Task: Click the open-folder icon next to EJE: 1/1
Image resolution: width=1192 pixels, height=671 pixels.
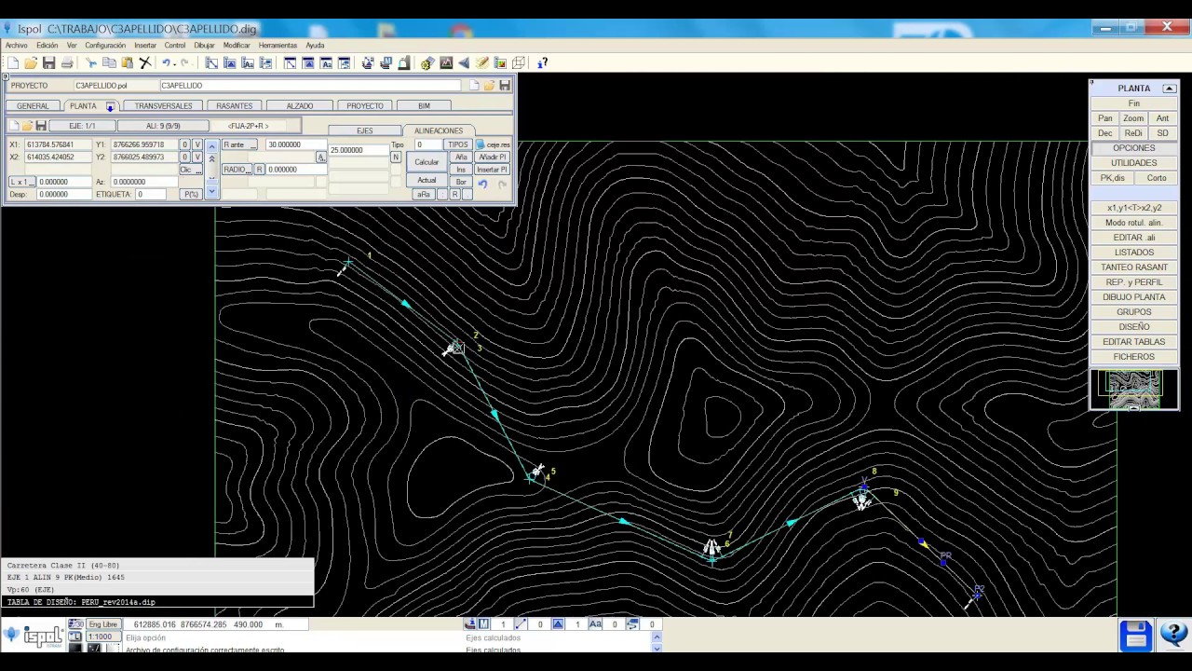Action: pos(27,126)
